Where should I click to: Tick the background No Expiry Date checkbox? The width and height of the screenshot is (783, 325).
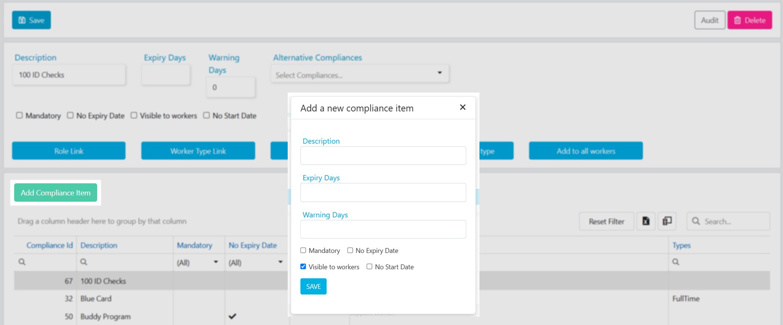(x=70, y=115)
